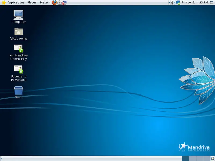Click the network status icon with green check
Viewport: 215px width, 161px height.
coord(178,2)
